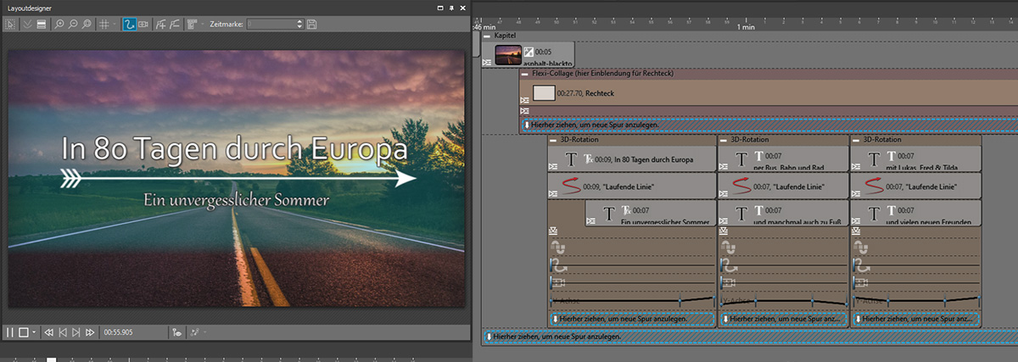Select the Rechteck object in Flexi-Collage

point(594,93)
